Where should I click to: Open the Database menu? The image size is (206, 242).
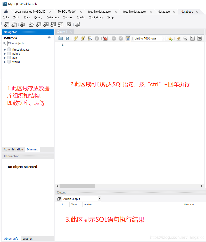point(53,18)
